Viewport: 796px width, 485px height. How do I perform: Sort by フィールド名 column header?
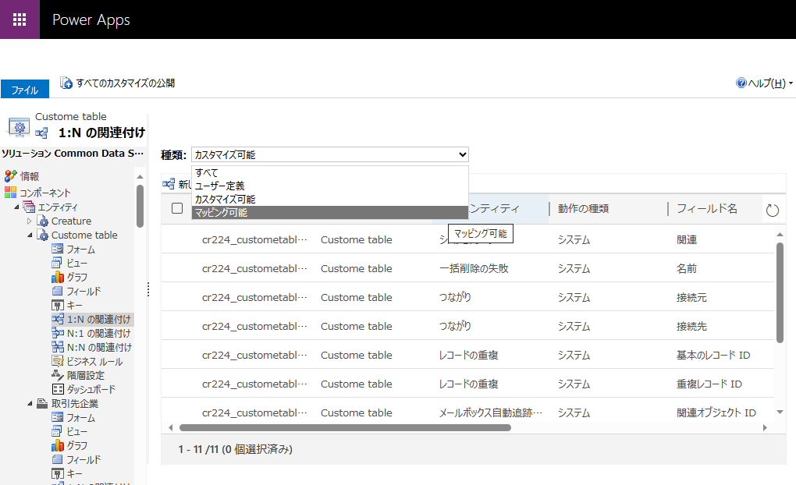pos(707,208)
